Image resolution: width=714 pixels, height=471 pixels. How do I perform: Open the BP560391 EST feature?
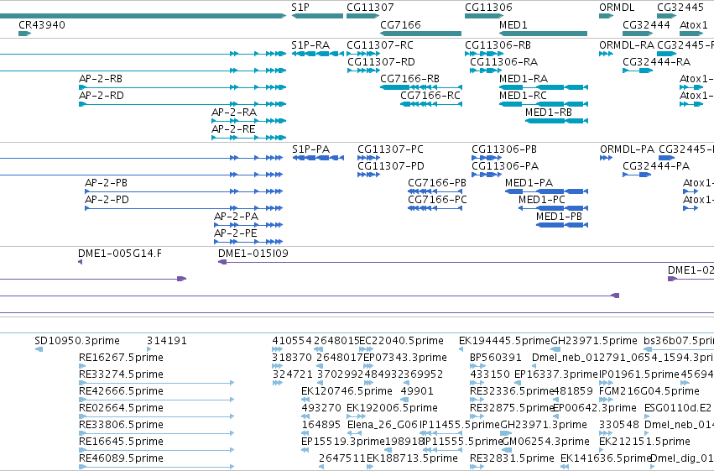(477, 366)
